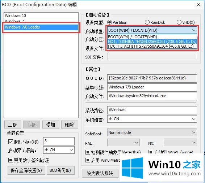Toggle the 禁用数字签名验证 checkbox
Screen dimensions: 205x183
(11, 160)
